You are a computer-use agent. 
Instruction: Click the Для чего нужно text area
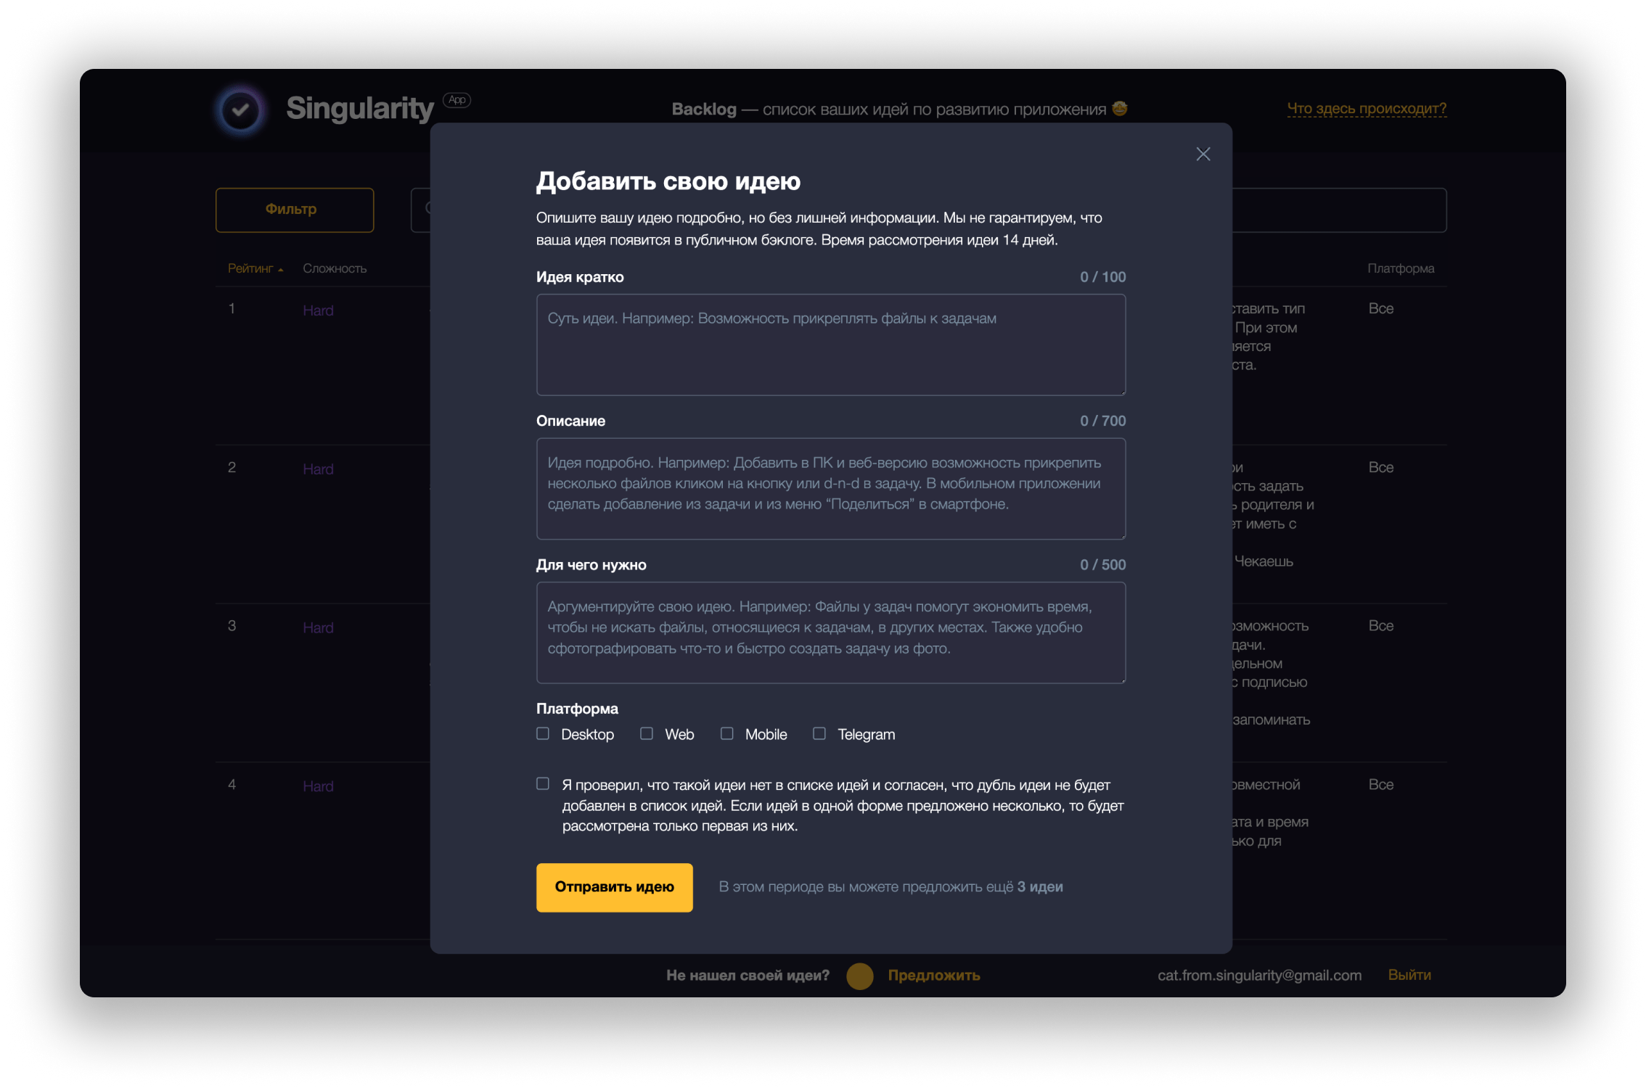pos(829,632)
